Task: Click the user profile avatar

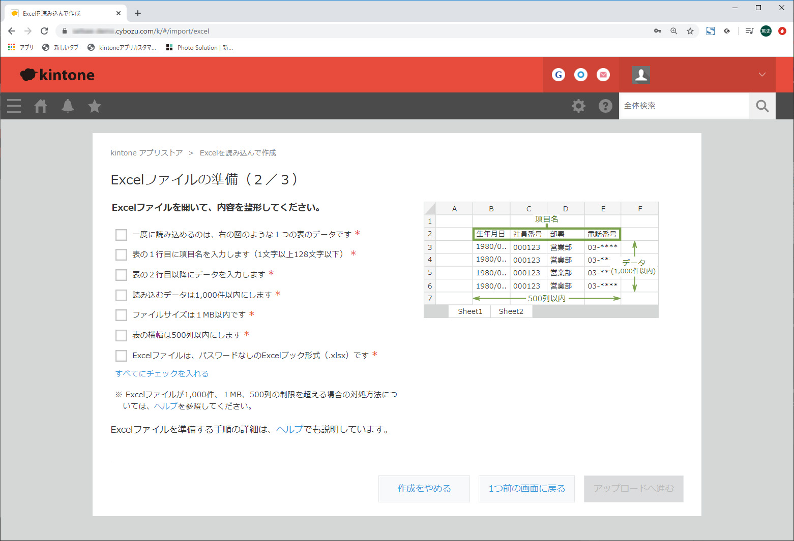Action: click(641, 75)
